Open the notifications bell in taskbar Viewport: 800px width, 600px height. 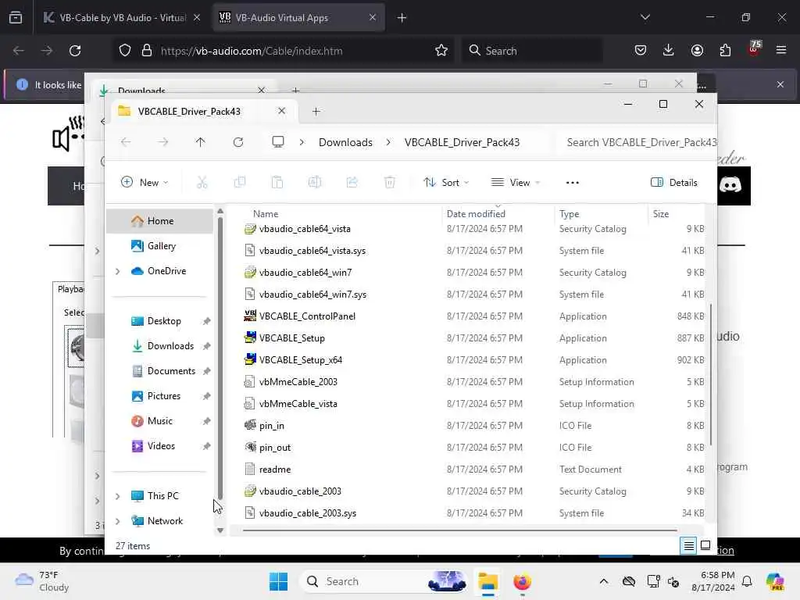pos(747,581)
